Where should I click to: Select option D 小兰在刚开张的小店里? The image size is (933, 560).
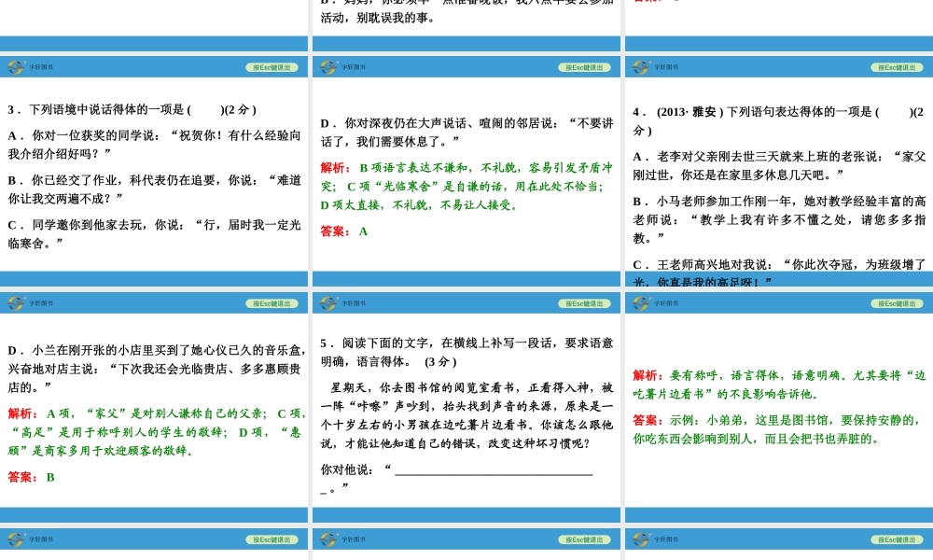click(157, 369)
